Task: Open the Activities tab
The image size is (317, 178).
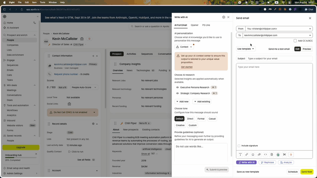Action: (x=131, y=54)
